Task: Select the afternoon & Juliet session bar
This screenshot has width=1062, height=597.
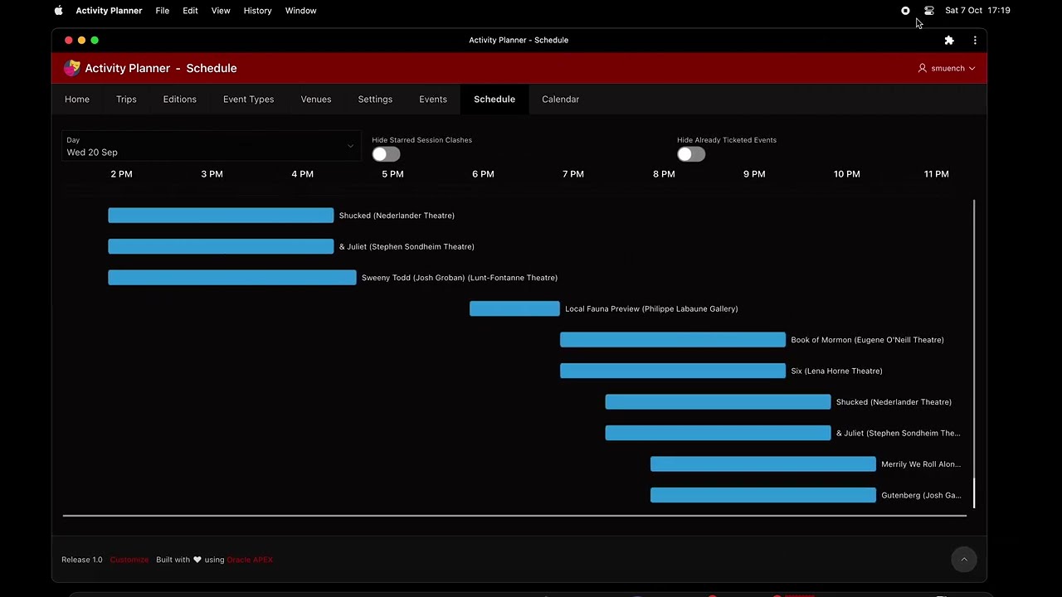Action: 221,246
